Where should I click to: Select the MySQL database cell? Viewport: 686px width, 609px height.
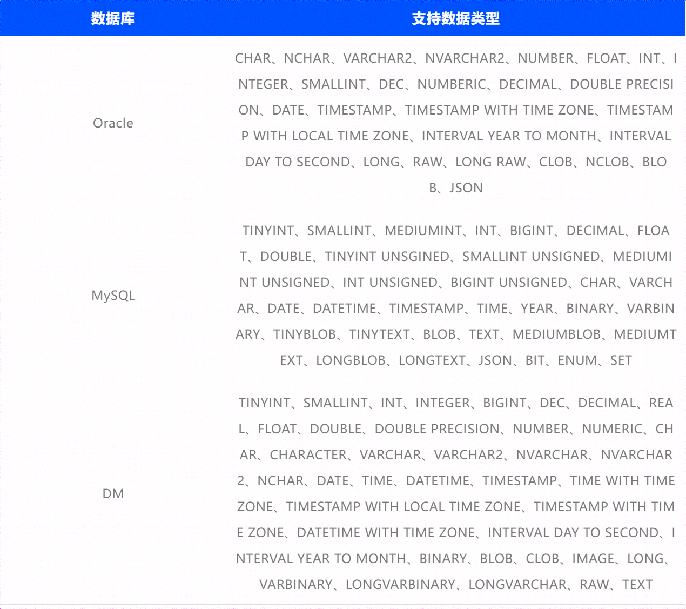coord(113,295)
